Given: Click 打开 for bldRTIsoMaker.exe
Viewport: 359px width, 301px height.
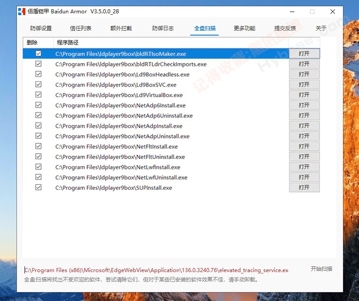Looking at the screenshot, I should [304, 53].
